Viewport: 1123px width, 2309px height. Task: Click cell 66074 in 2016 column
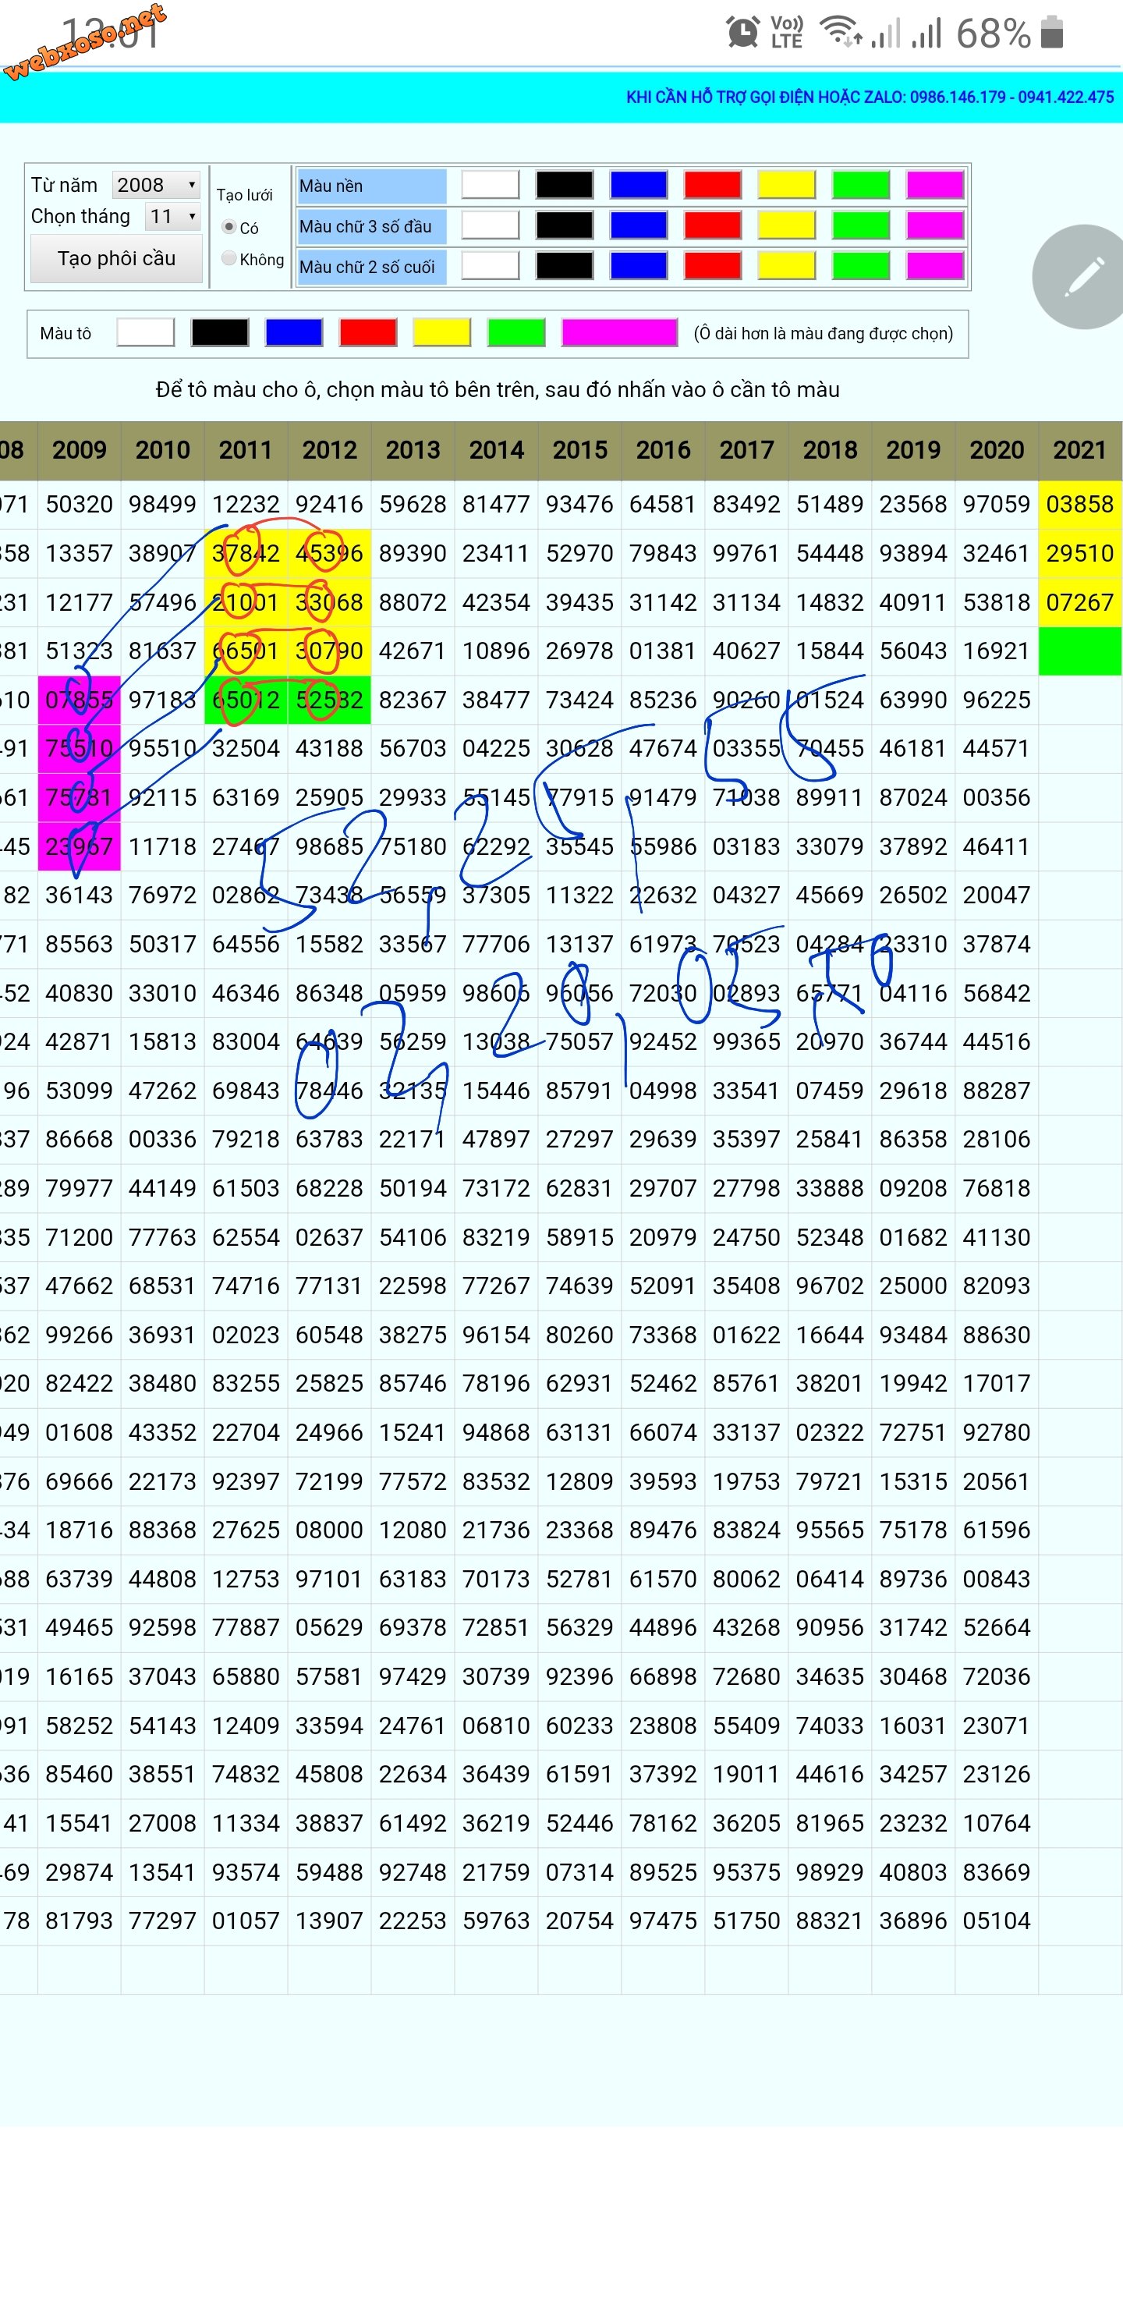(663, 1431)
